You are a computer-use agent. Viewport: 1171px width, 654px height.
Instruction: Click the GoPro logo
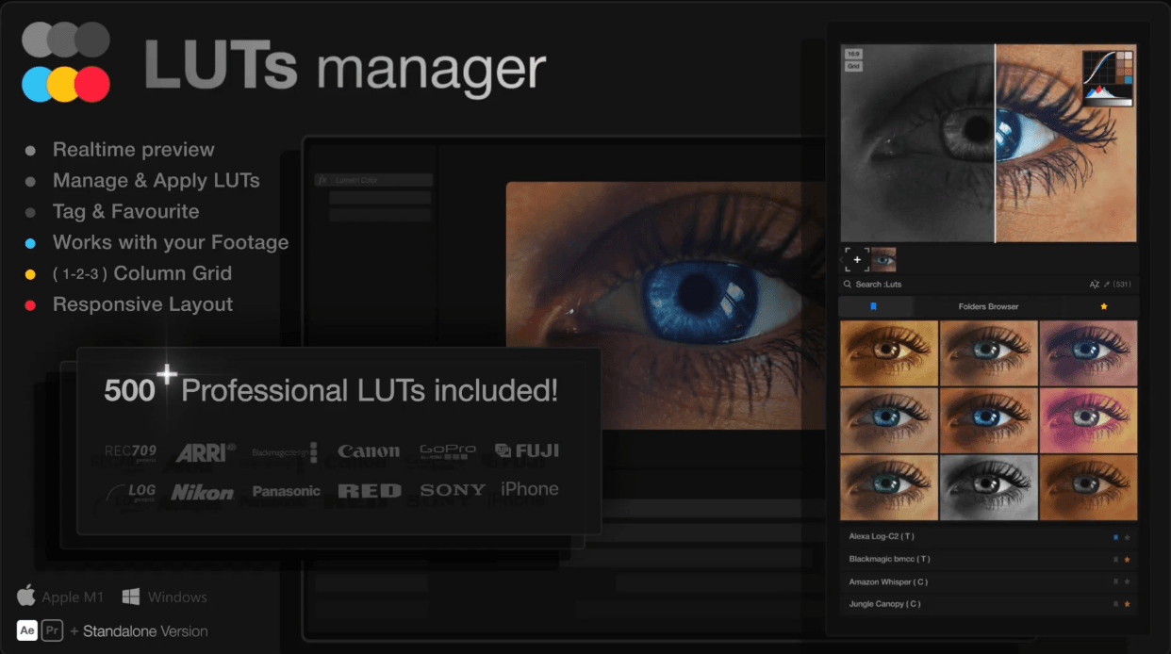[448, 451]
